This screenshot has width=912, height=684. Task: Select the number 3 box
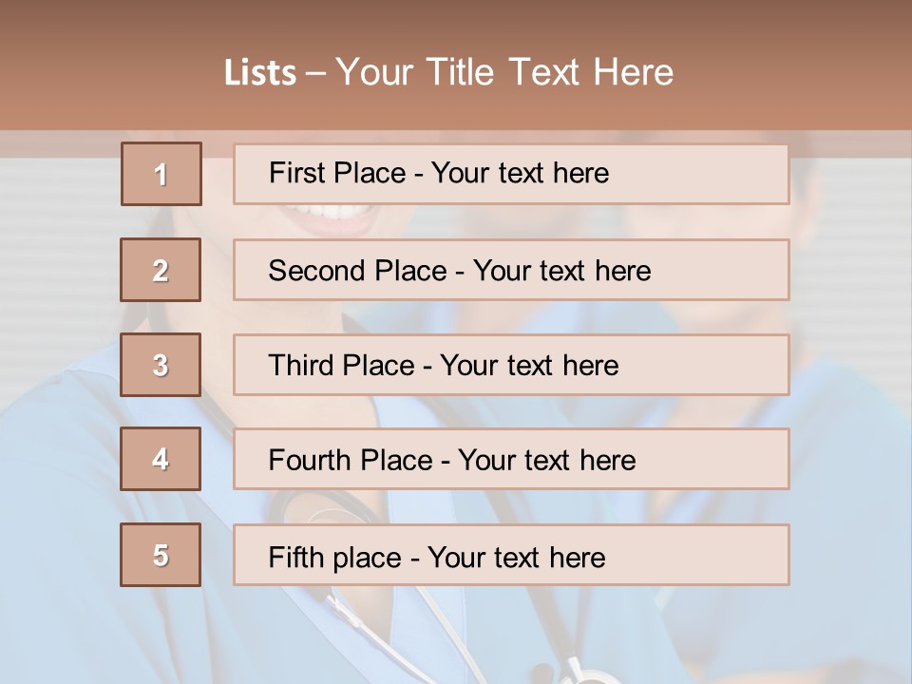click(161, 365)
